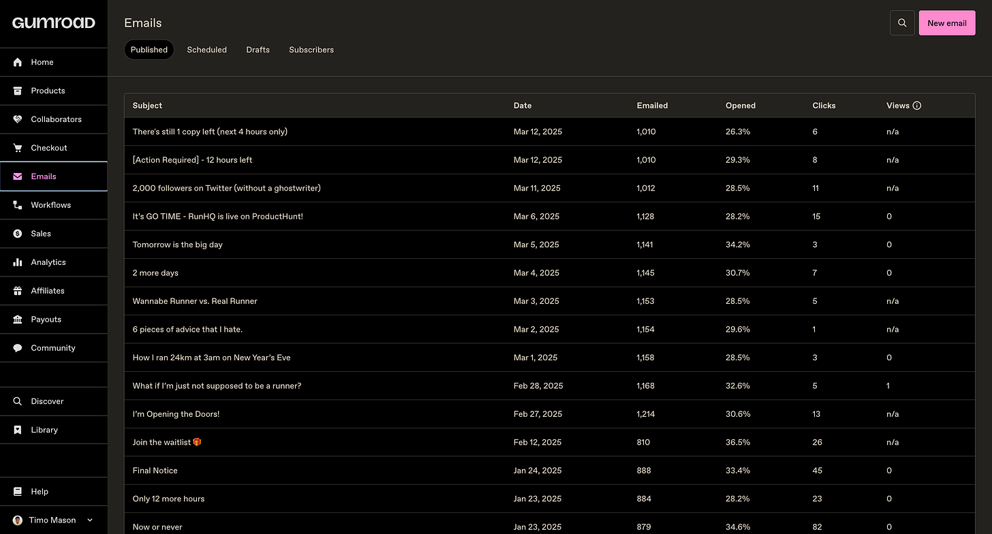Click the Sales dollar coin icon
The width and height of the screenshot is (992, 534).
point(18,234)
